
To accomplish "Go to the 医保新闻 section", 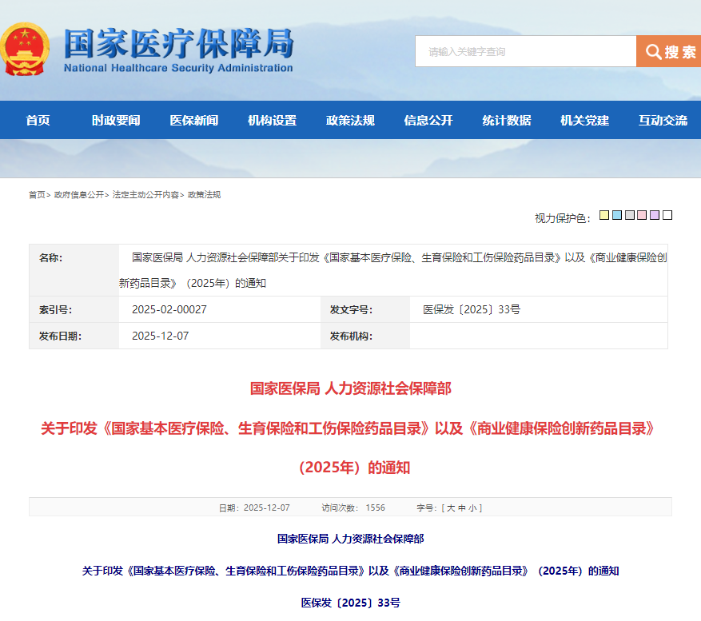I will [193, 121].
